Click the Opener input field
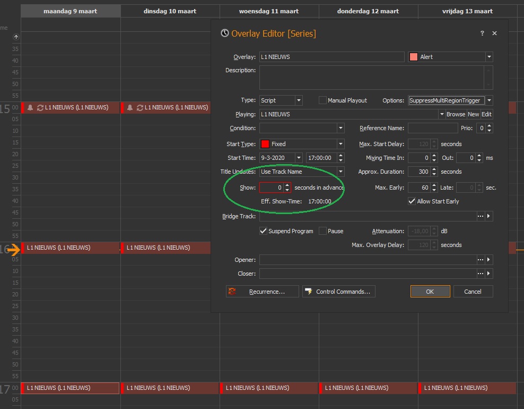Viewport: 524px width, 409px height. point(368,260)
